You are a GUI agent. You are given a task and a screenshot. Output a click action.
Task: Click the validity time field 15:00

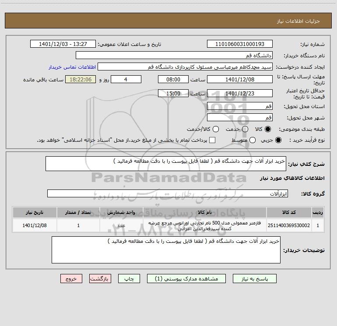[x=173, y=93]
